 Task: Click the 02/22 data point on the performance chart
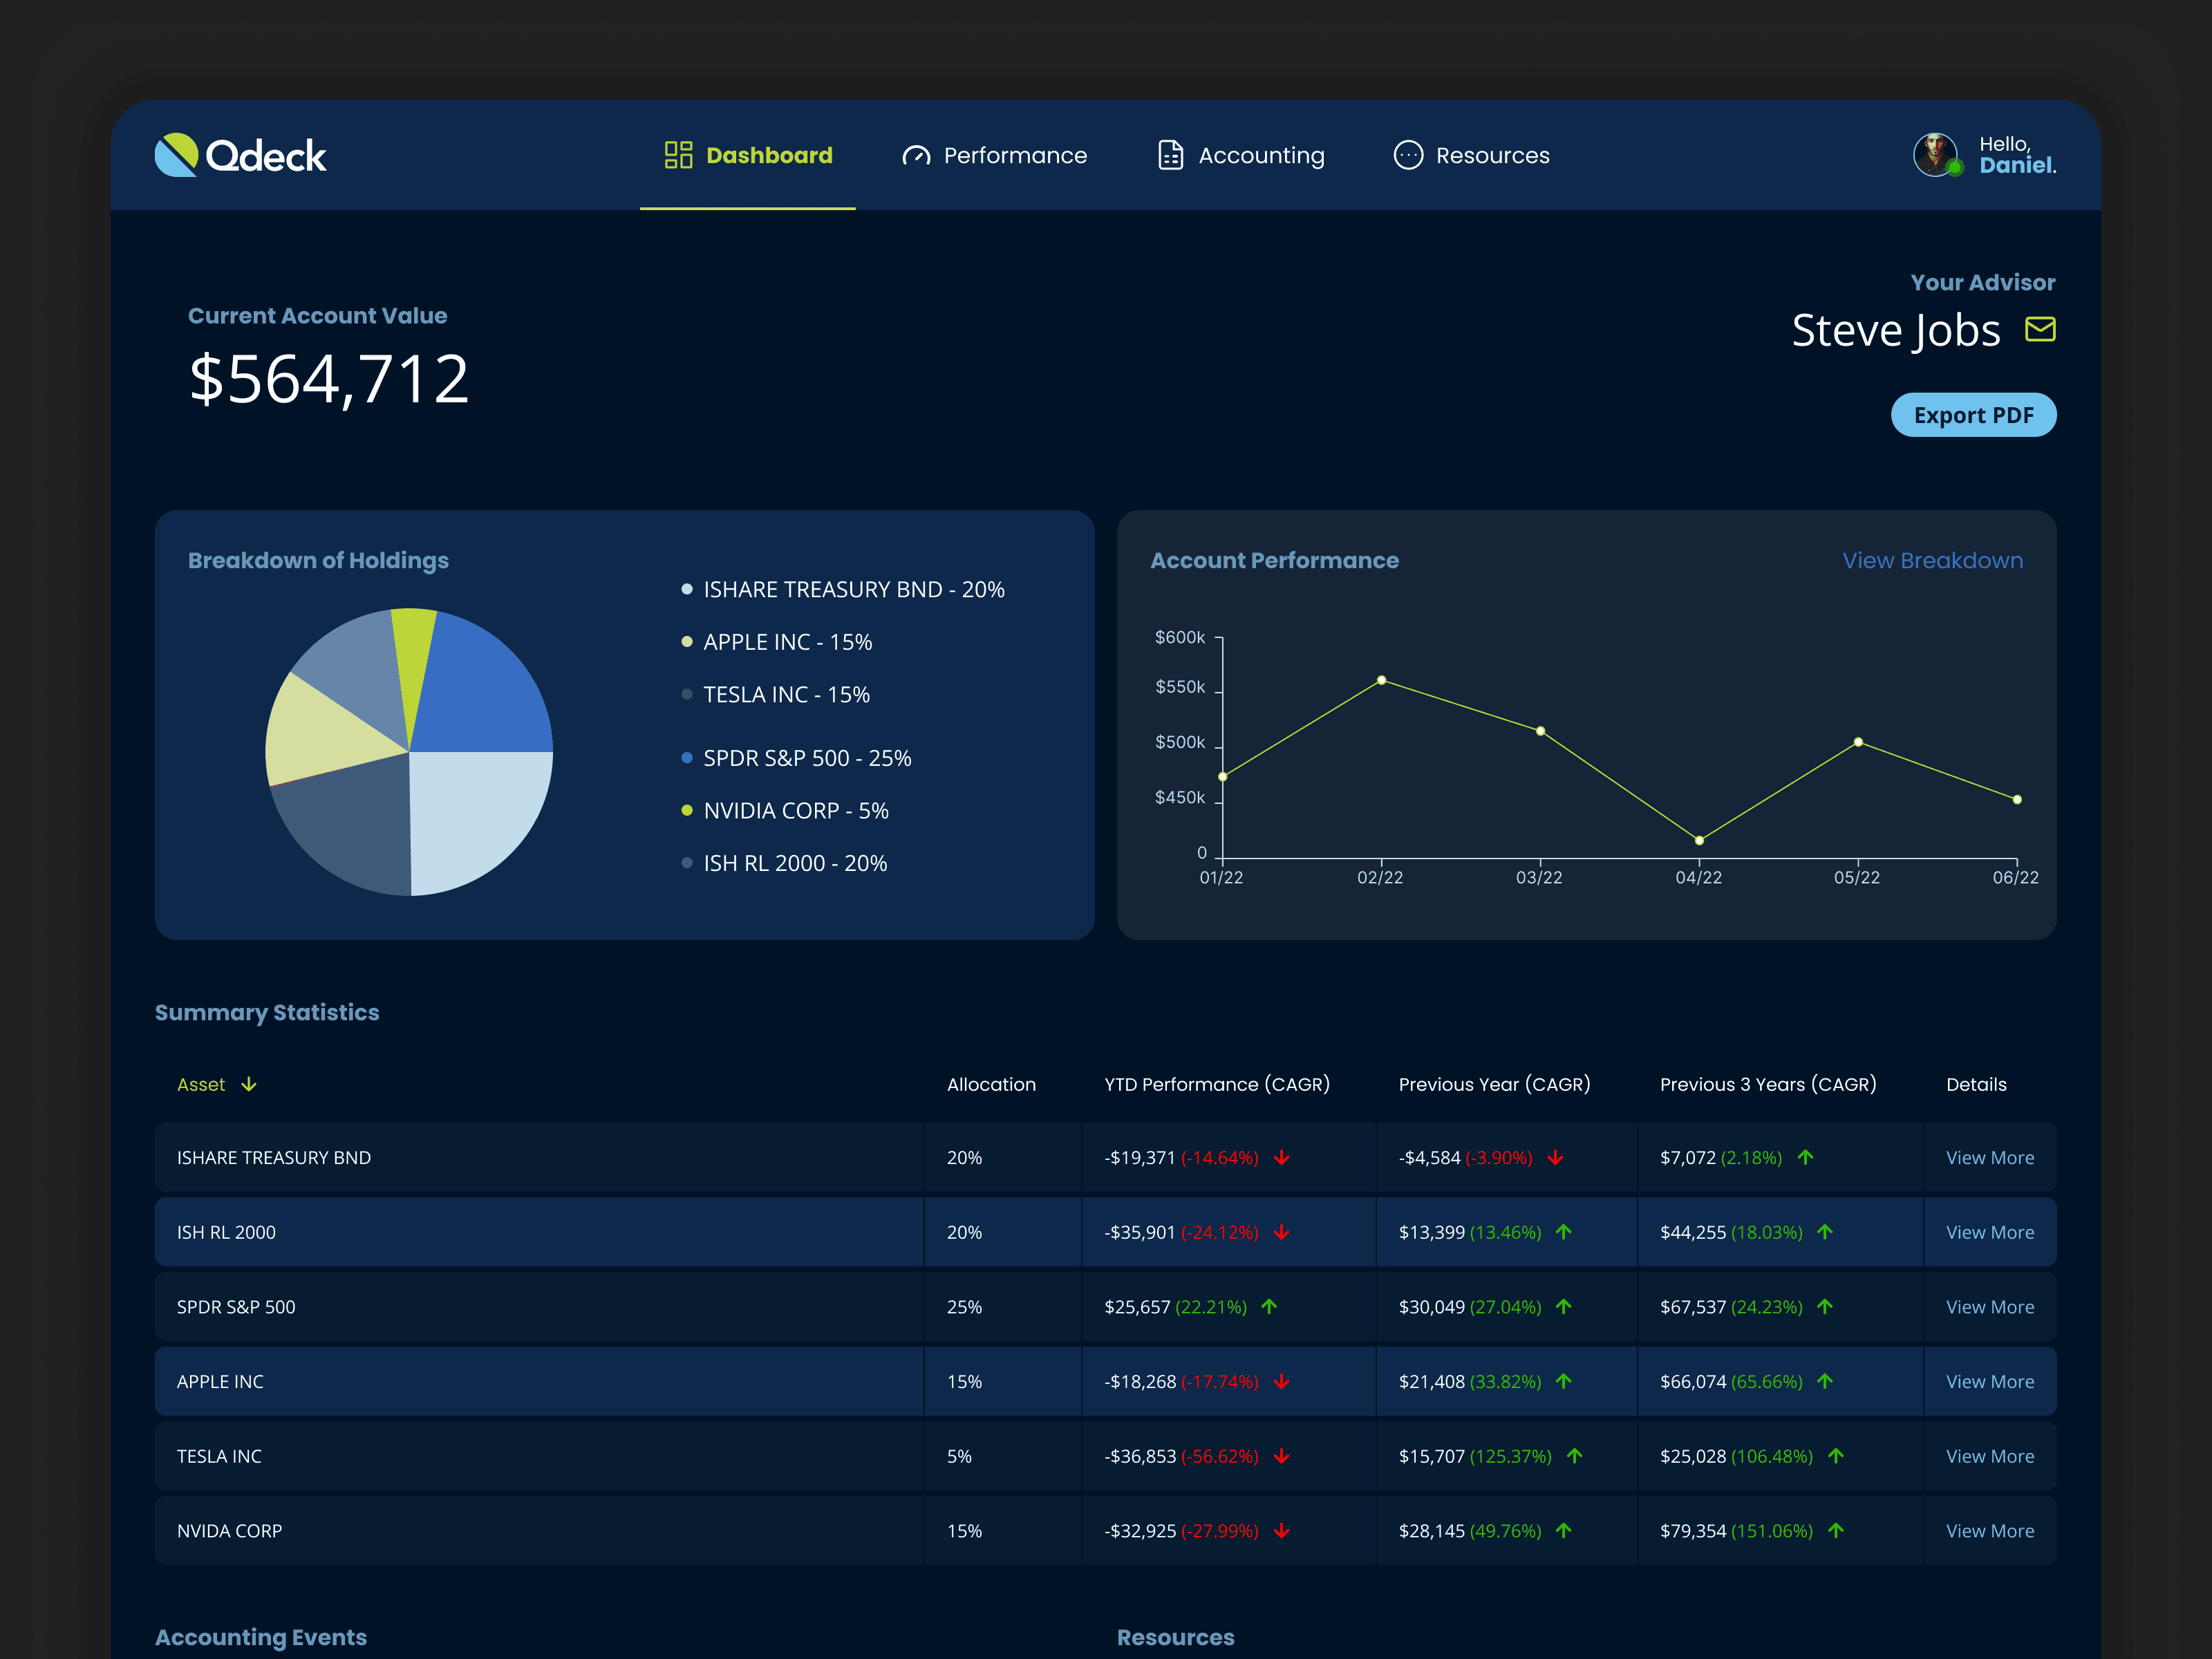(1381, 680)
